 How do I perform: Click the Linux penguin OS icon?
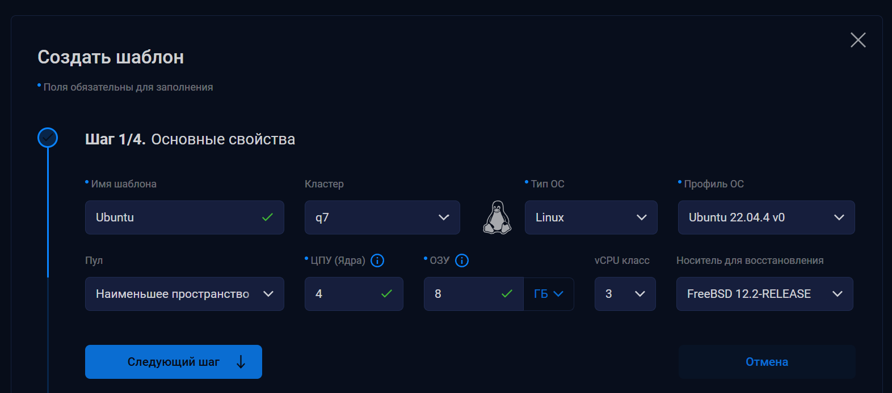497,217
